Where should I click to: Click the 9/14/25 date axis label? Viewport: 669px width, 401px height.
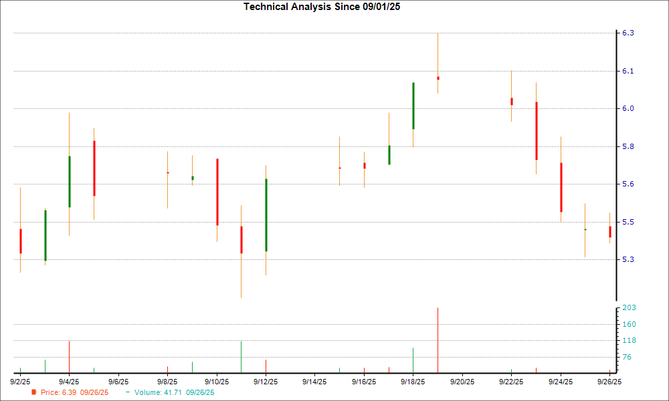coord(314,382)
